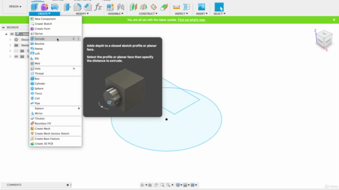Click the Measure toolbar icon
Screen dimensions: 339x190
176,7
